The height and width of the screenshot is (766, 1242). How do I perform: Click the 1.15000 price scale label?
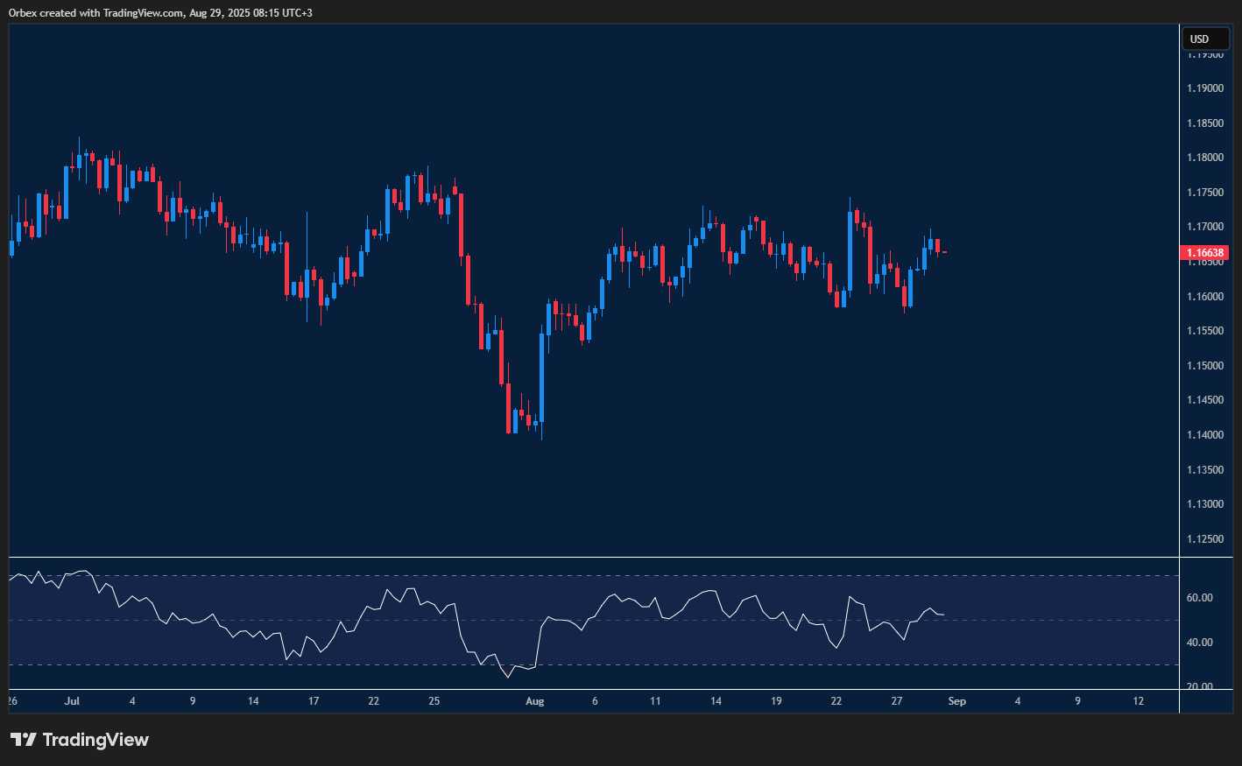[1205, 365]
